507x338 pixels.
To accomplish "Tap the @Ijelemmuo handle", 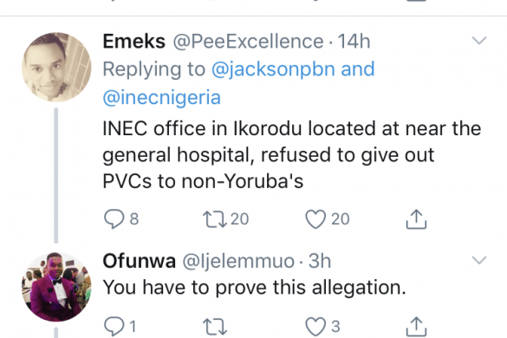I will click(x=238, y=262).
